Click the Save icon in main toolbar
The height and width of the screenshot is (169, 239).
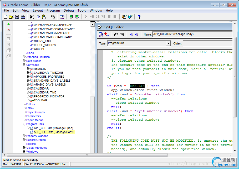[x=17, y=17]
